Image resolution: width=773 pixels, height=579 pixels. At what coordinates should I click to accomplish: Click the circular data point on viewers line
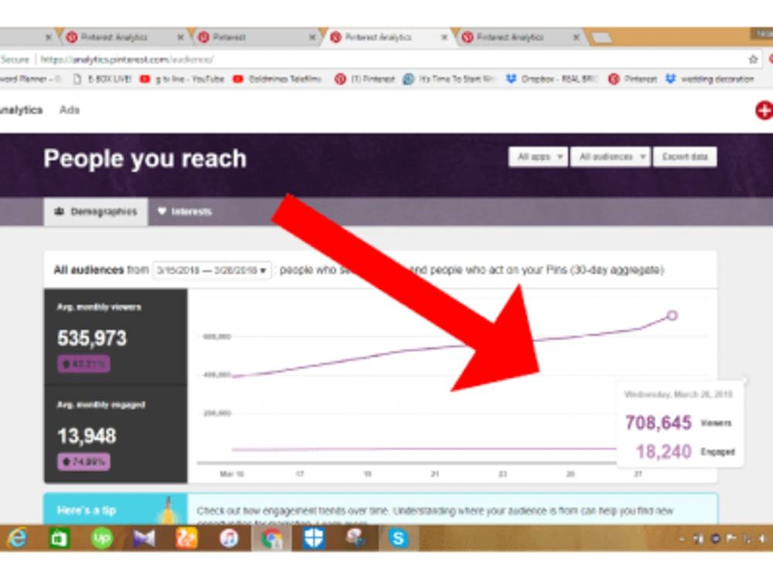[x=672, y=316]
